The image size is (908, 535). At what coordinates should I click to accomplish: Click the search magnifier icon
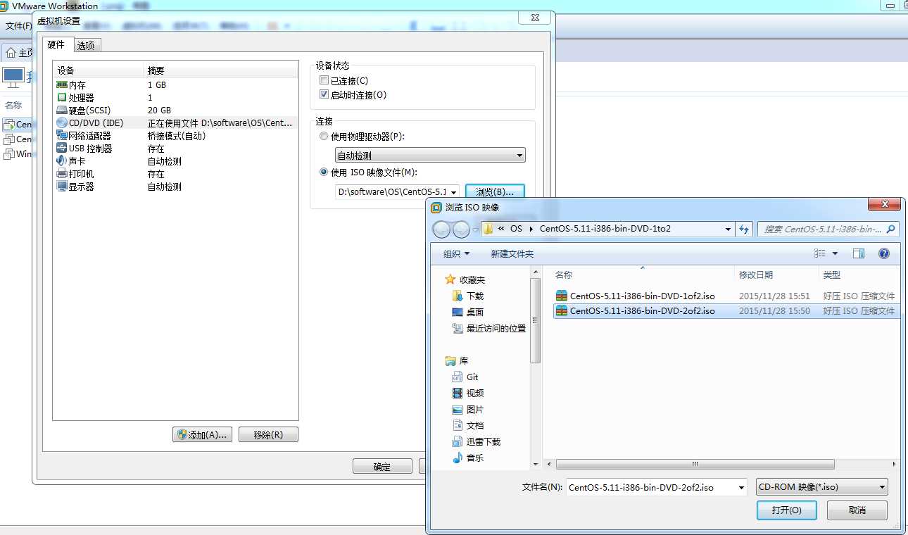[890, 229]
